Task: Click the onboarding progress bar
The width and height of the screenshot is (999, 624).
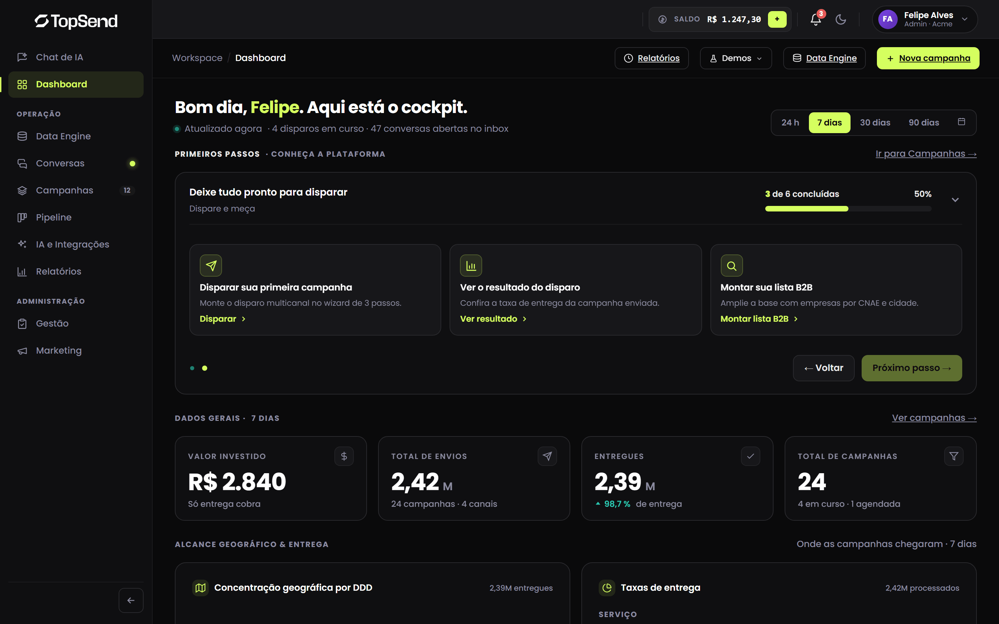Action: pyautogui.click(x=848, y=209)
